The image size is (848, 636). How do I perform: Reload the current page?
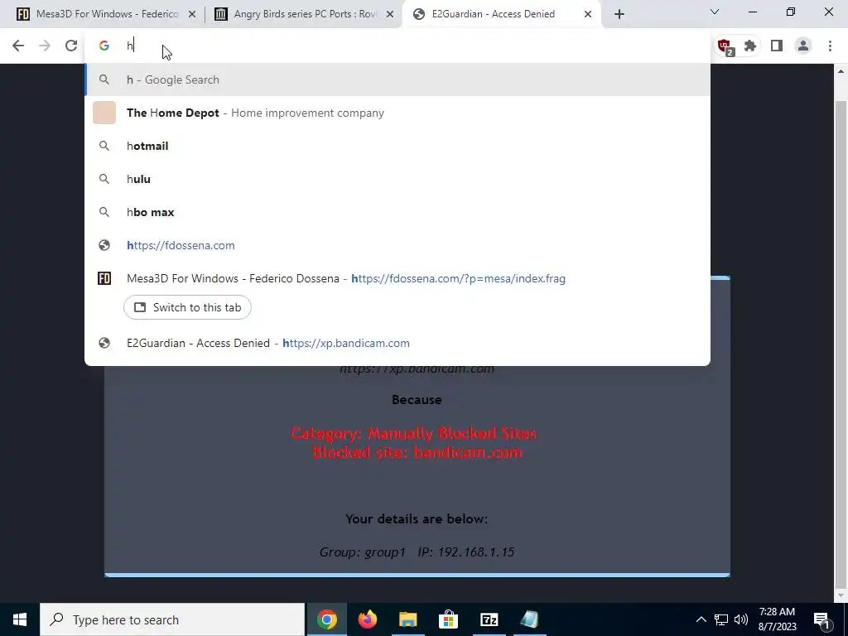(71, 46)
